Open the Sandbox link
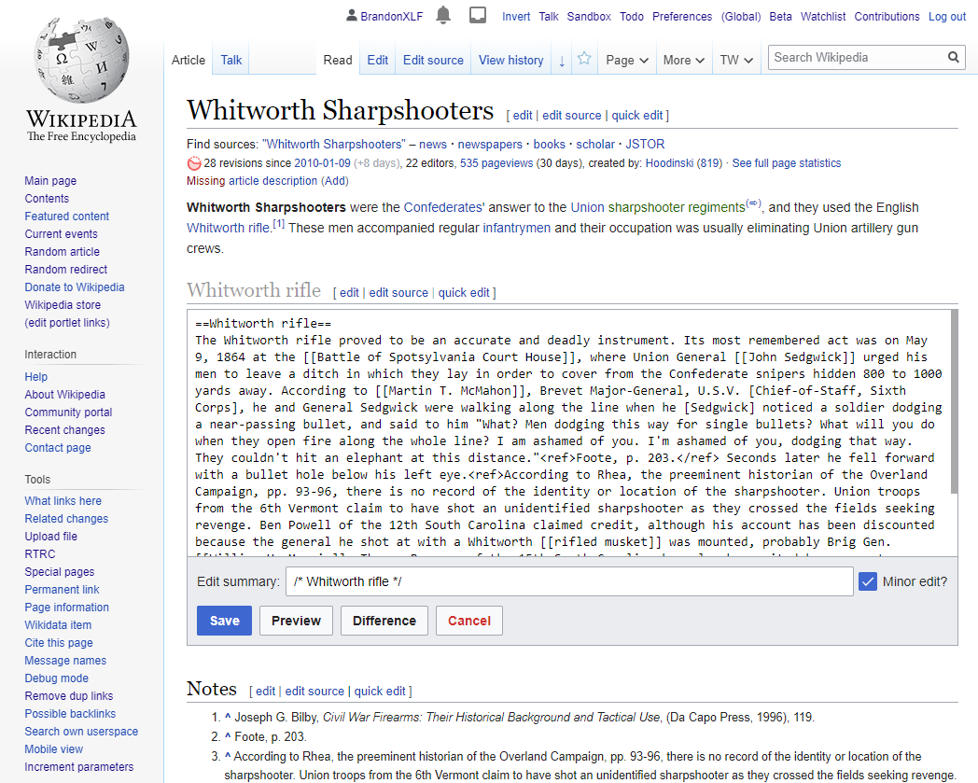This screenshot has height=783, width=978. pos(589,16)
